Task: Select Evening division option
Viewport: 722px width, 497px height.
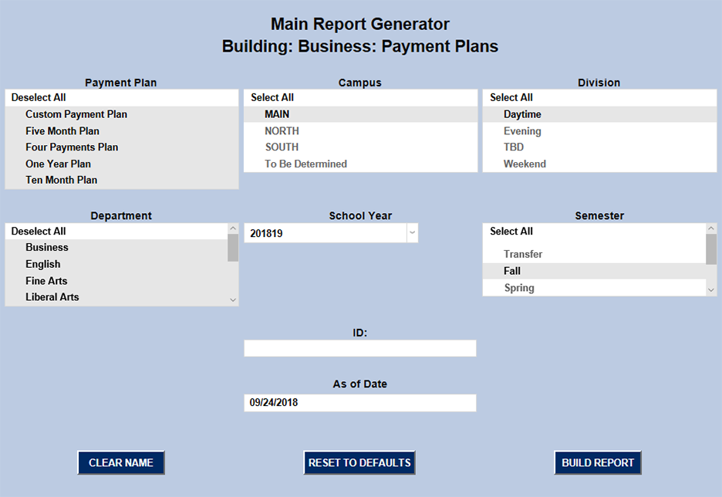Action: pos(522,131)
